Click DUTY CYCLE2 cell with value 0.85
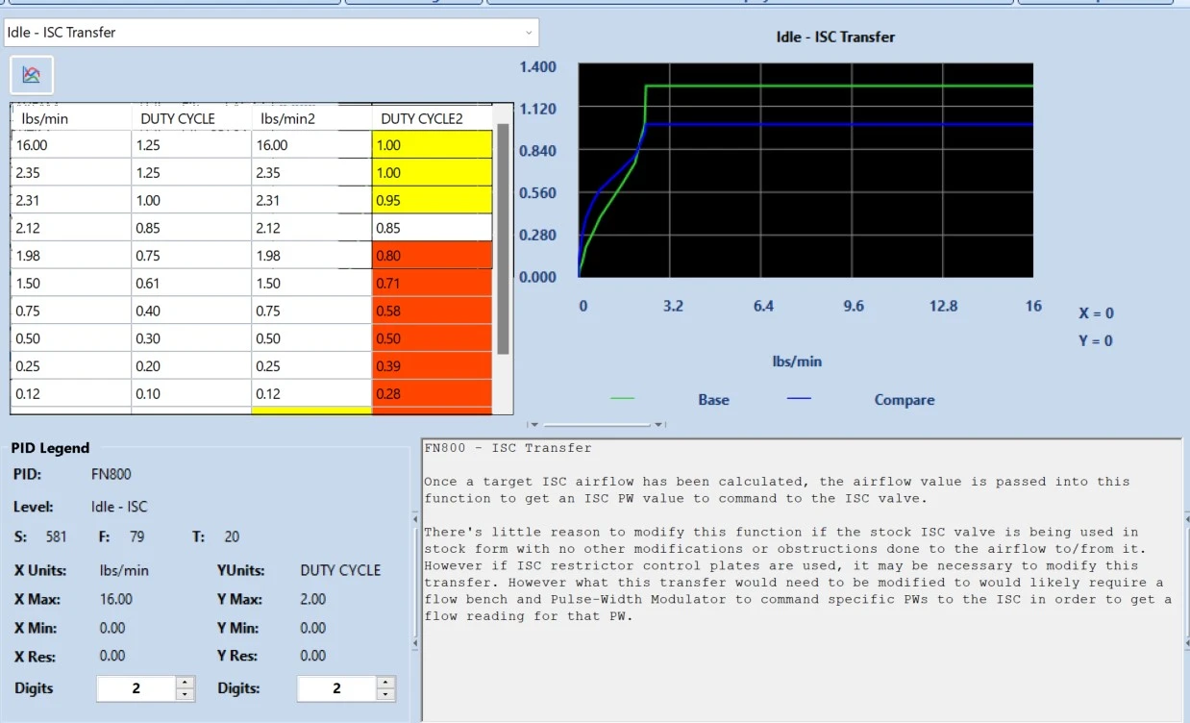 pyautogui.click(x=432, y=228)
